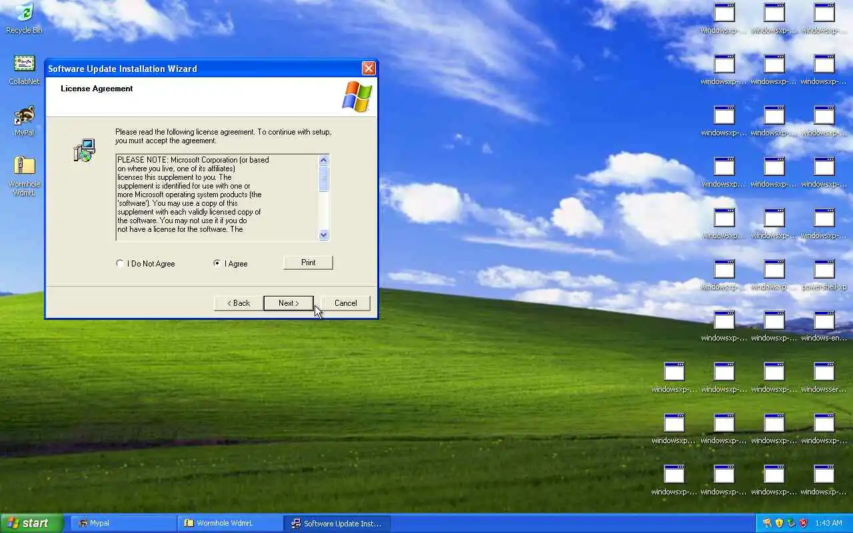
Task: Click the Print button
Action: pos(308,263)
